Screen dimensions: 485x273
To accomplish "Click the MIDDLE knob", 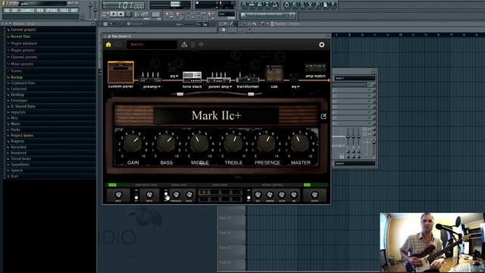I will pyautogui.click(x=199, y=143).
